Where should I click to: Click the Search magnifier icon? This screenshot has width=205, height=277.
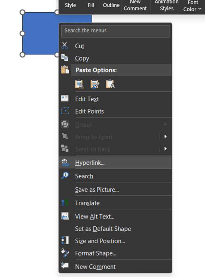tap(65, 176)
